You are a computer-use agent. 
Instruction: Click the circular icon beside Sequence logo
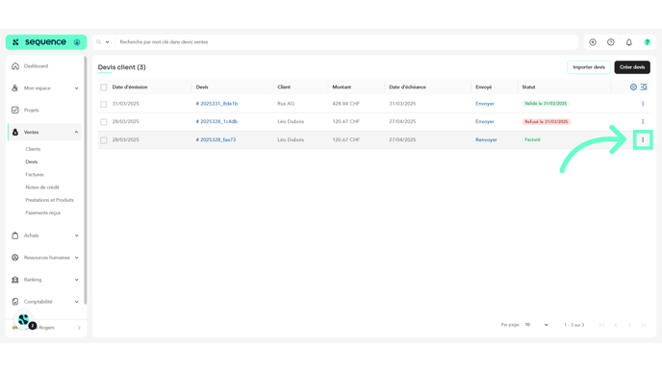(77, 42)
